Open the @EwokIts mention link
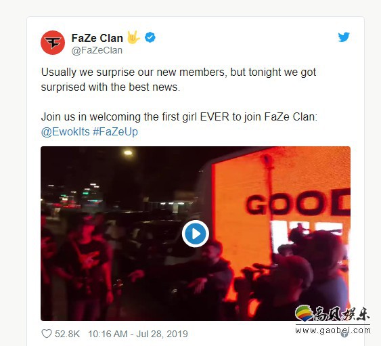Image resolution: width=381 pixels, height=346 pixels. pyautogui.click(x=66, y=132)
